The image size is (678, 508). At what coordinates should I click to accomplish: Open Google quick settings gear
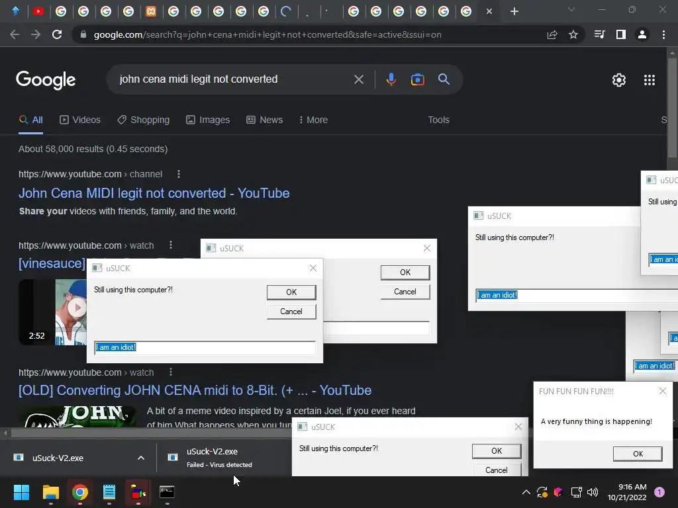pyautogui.click(x=619, y=80)
